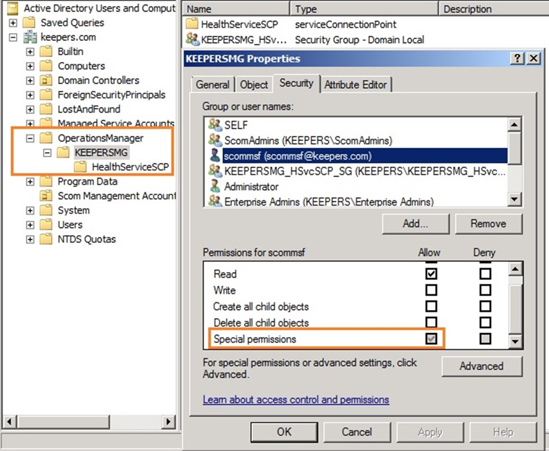549x451 pixels.
Task: Click tree pane horizontal scrollbar thumb
Action: [64, 422]
